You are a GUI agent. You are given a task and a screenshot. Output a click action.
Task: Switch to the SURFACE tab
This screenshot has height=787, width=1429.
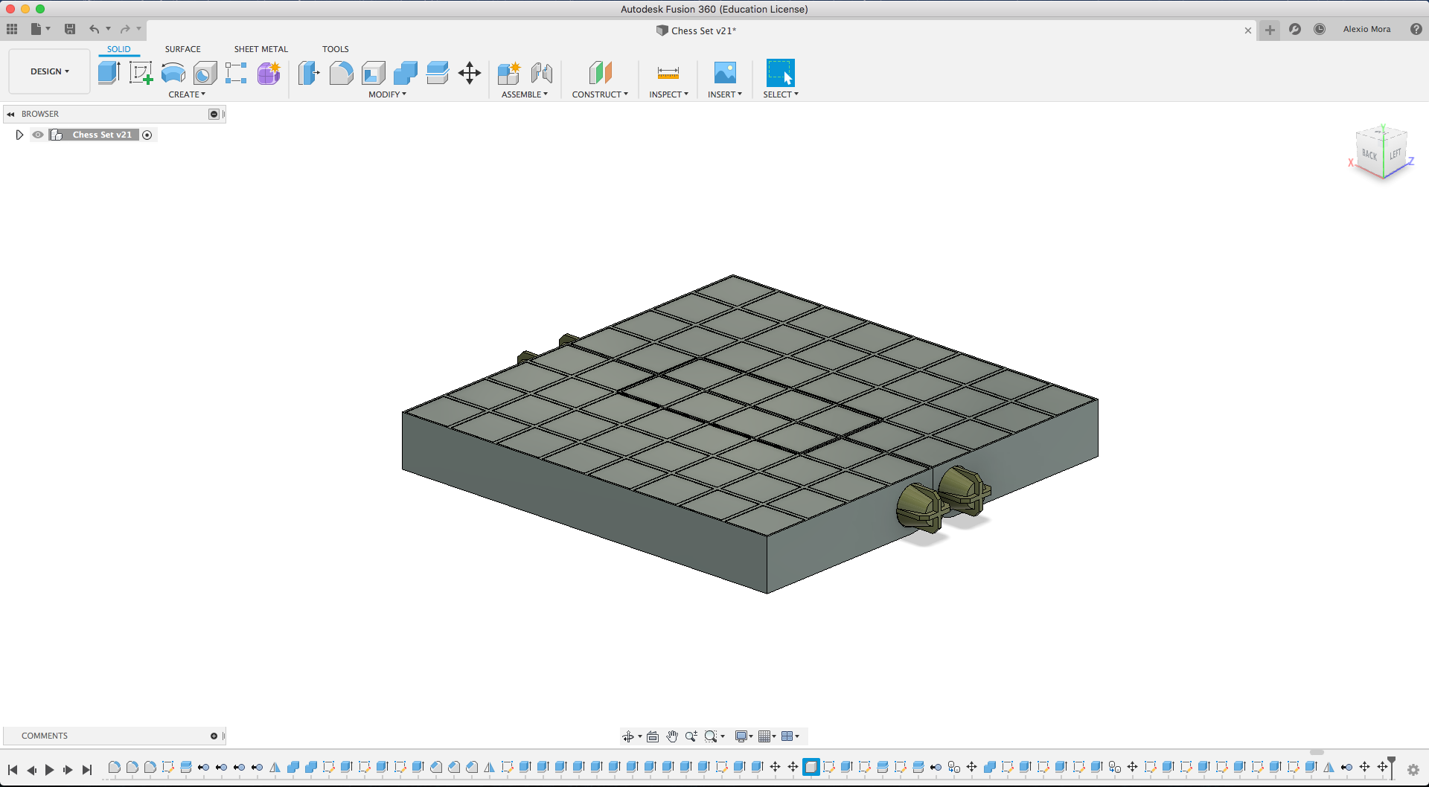pyautogui.click(x=183, y=49)
